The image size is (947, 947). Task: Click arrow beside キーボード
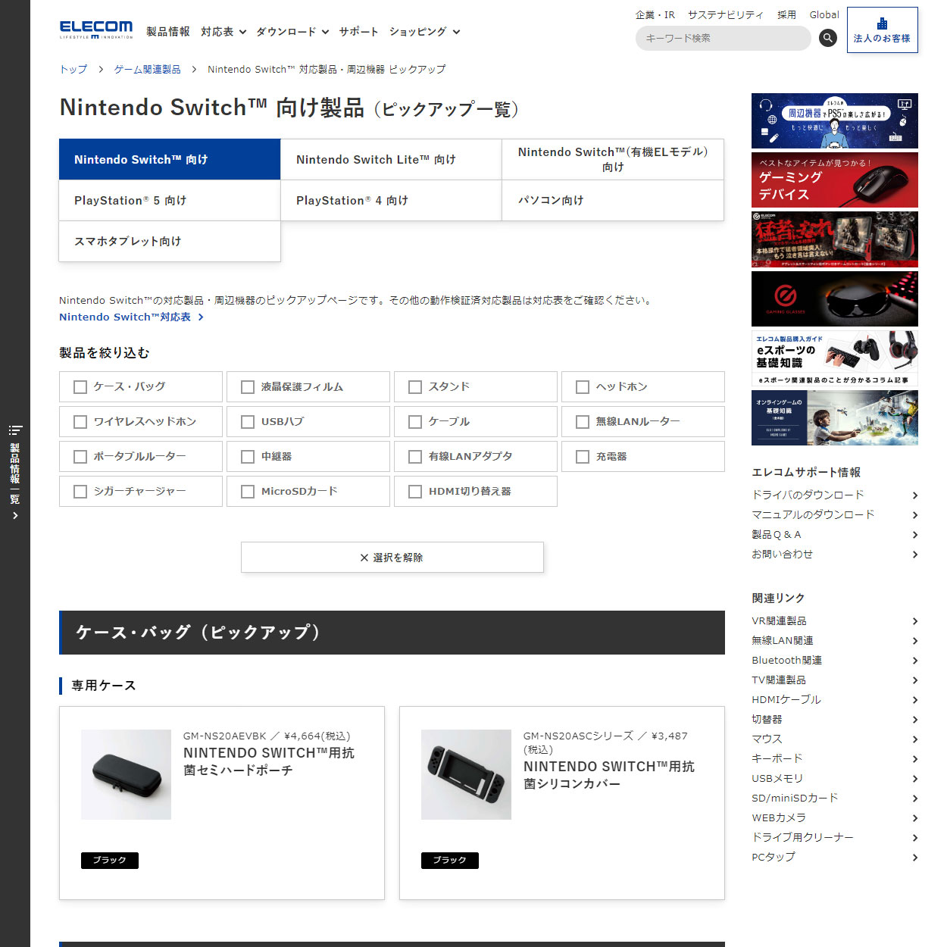click(915, 759)
